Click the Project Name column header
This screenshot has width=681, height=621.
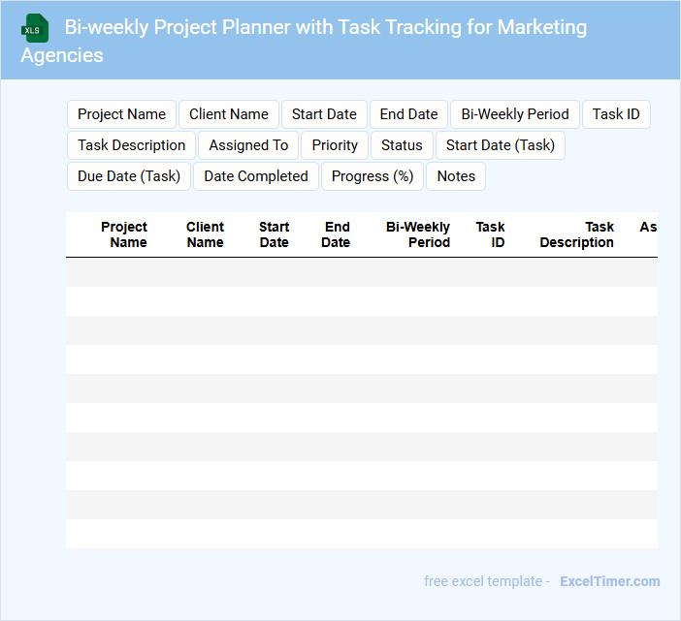124,234
